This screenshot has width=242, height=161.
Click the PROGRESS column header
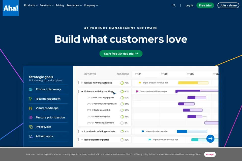click(123, 74)
